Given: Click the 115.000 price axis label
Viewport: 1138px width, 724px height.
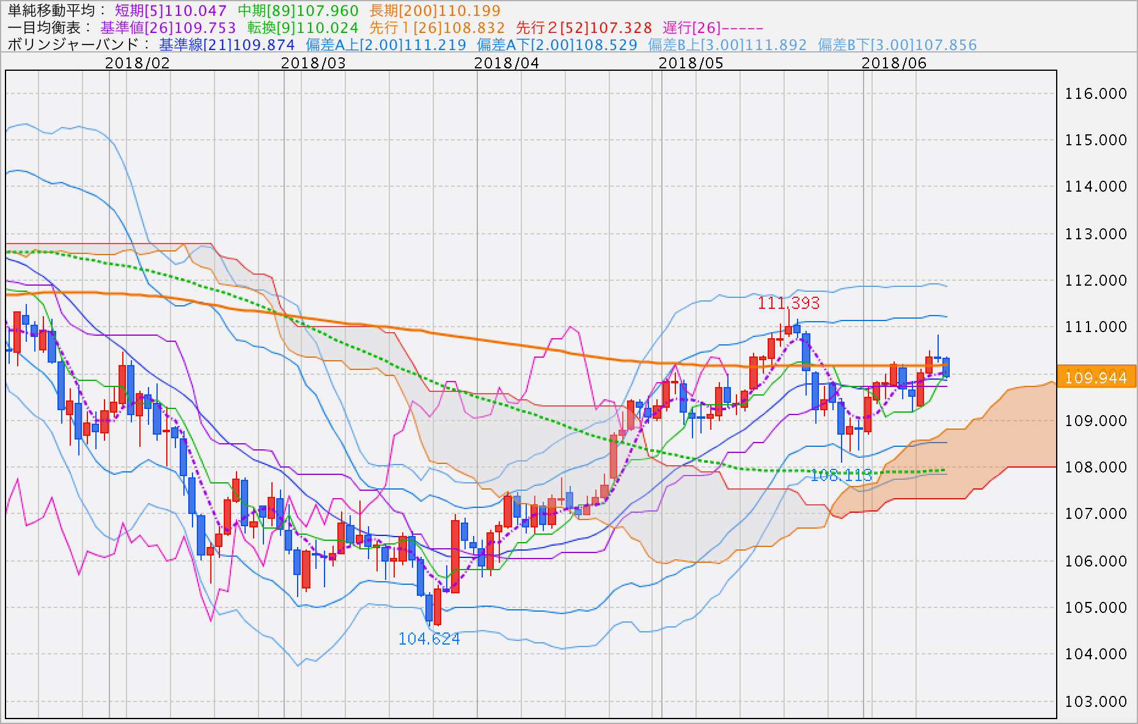Looking at the screenshot, I should click(x=1096, y=140).
